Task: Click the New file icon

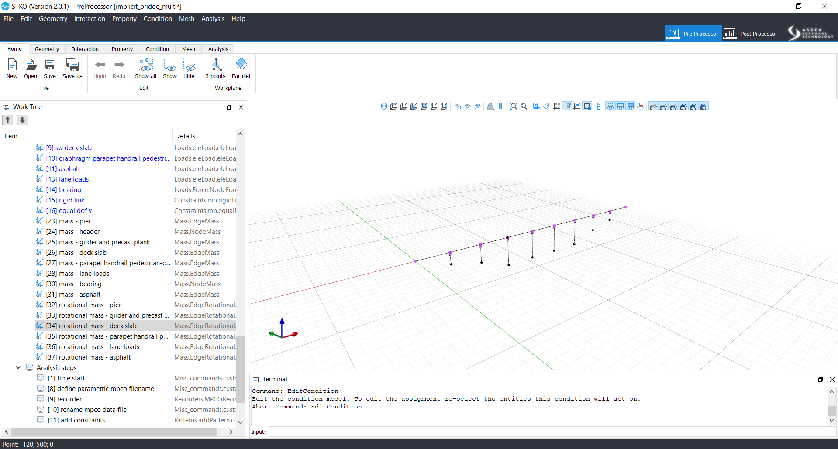Action: coord(12,69)
